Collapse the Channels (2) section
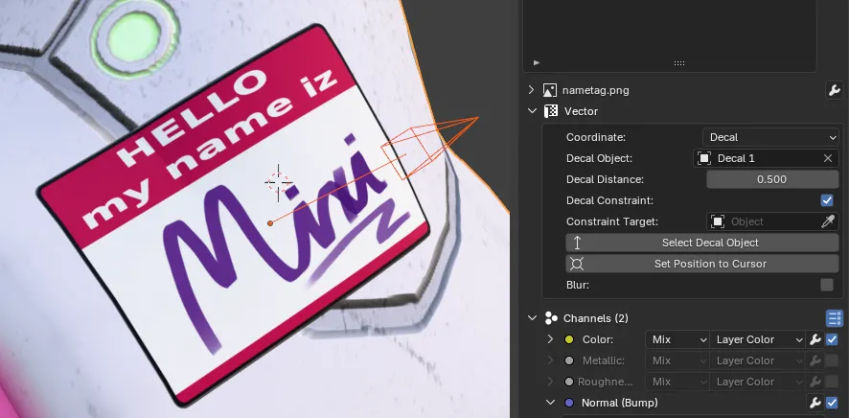This screenshot has width=849, height=418. click(532, 318)
